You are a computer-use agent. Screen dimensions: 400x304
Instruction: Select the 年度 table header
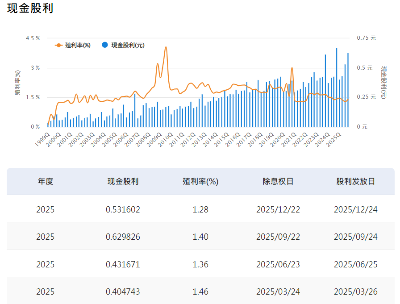tap(46, 181)
